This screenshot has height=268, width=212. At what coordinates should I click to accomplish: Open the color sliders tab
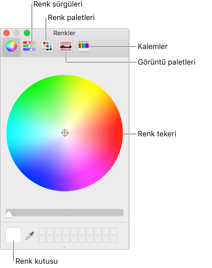click(29, 46)
